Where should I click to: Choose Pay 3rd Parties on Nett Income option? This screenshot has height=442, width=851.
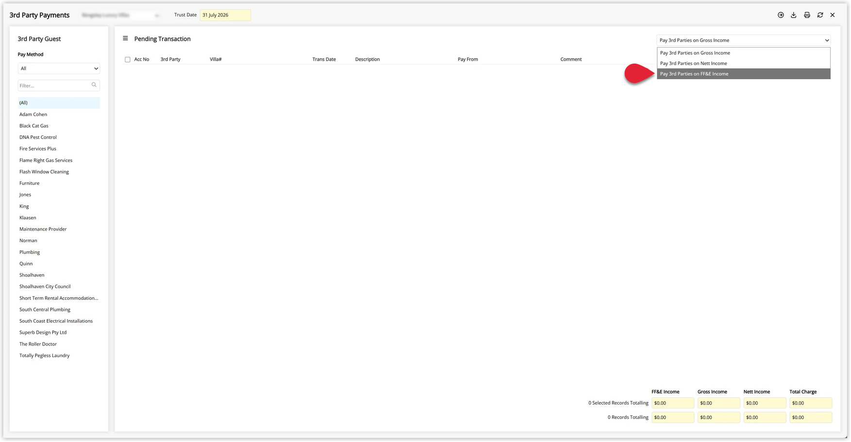click(x=743, y=64)
